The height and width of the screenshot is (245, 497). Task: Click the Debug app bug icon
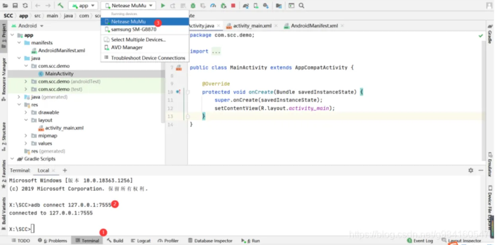(x=193, y=6)
